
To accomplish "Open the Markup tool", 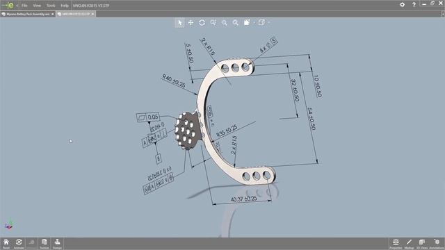I will pos(409,244).
